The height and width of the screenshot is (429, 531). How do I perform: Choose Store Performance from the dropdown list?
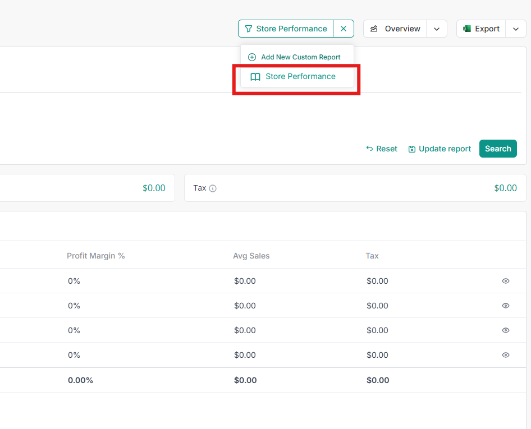point(300,77)
